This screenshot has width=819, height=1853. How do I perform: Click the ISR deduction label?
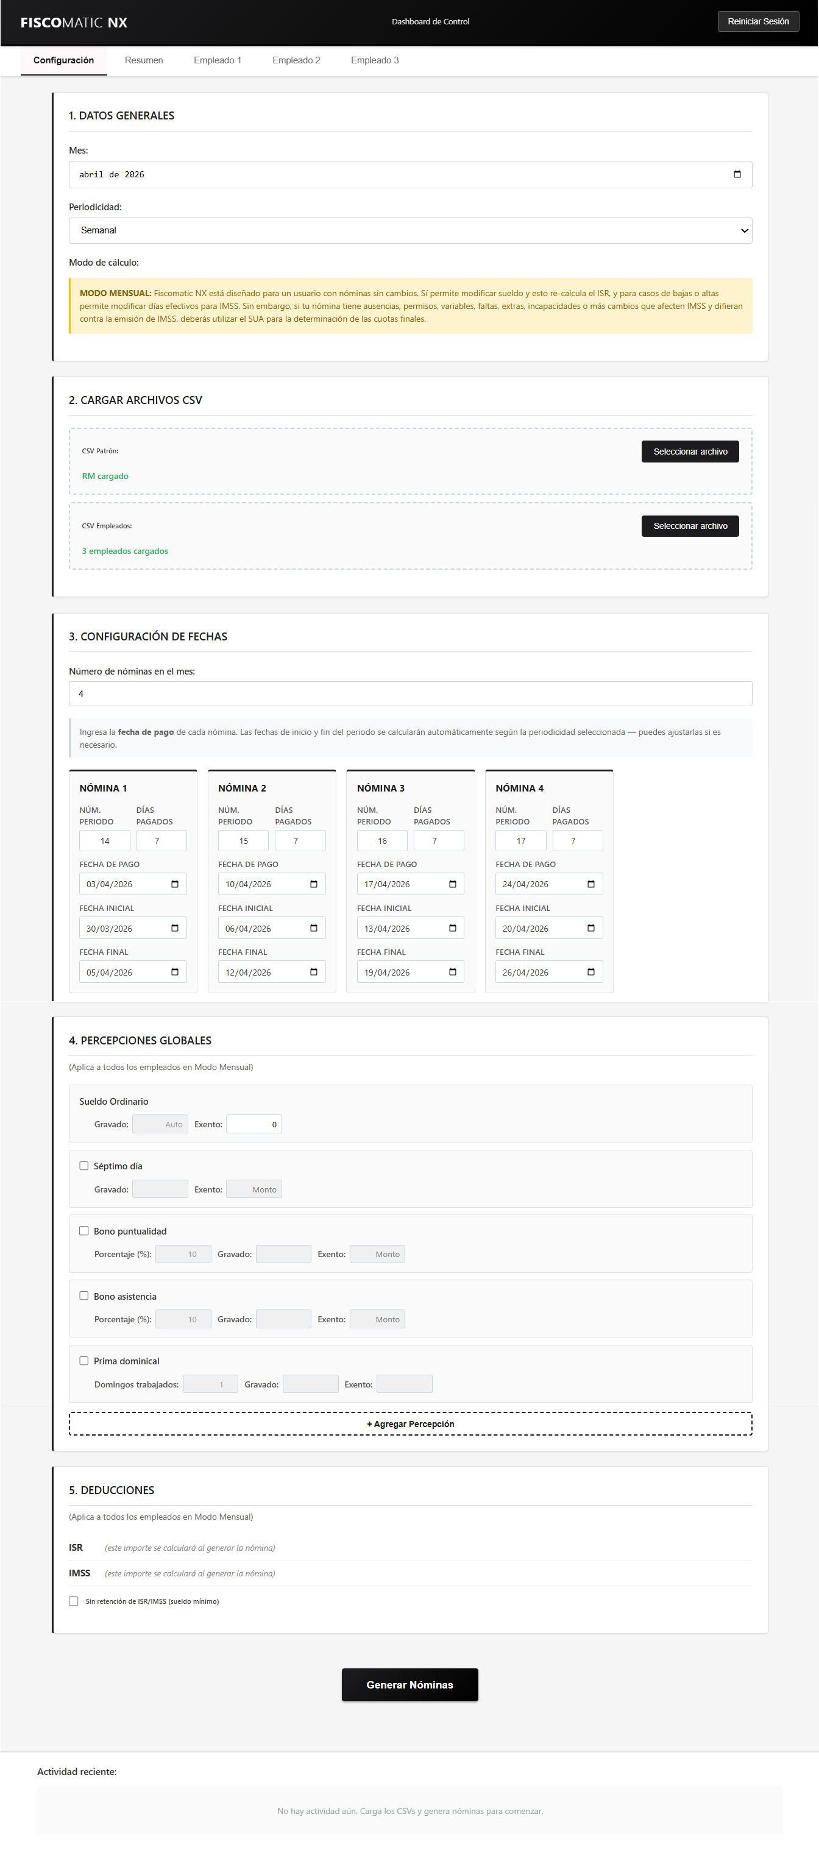76,1547
